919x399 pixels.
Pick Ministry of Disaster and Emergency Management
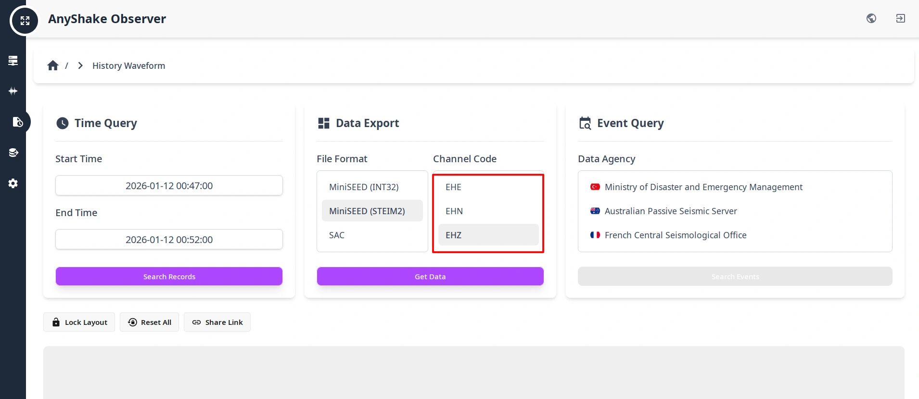coord(703,187)
